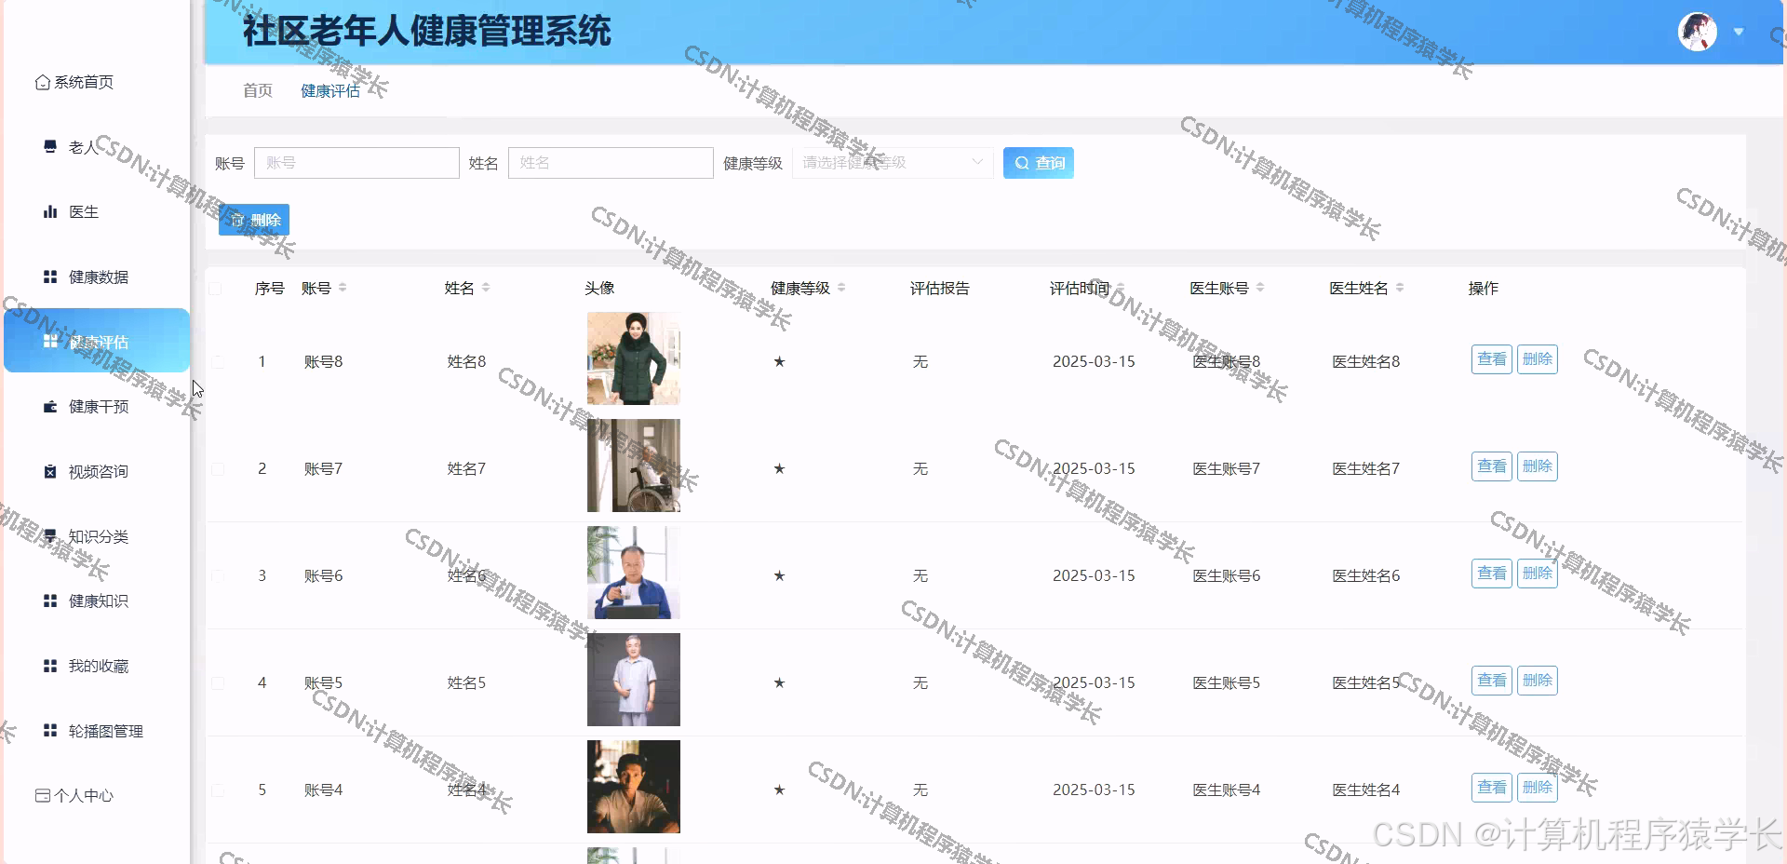Click the 首页 breadcrumb link
The height and width of the screenshot is (864, 1787).
(x=258, y=90)
